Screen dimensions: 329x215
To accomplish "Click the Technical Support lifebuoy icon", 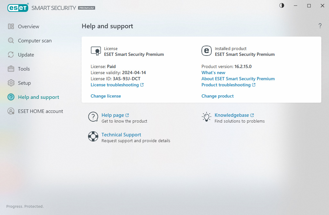I will tap(93, 136).
